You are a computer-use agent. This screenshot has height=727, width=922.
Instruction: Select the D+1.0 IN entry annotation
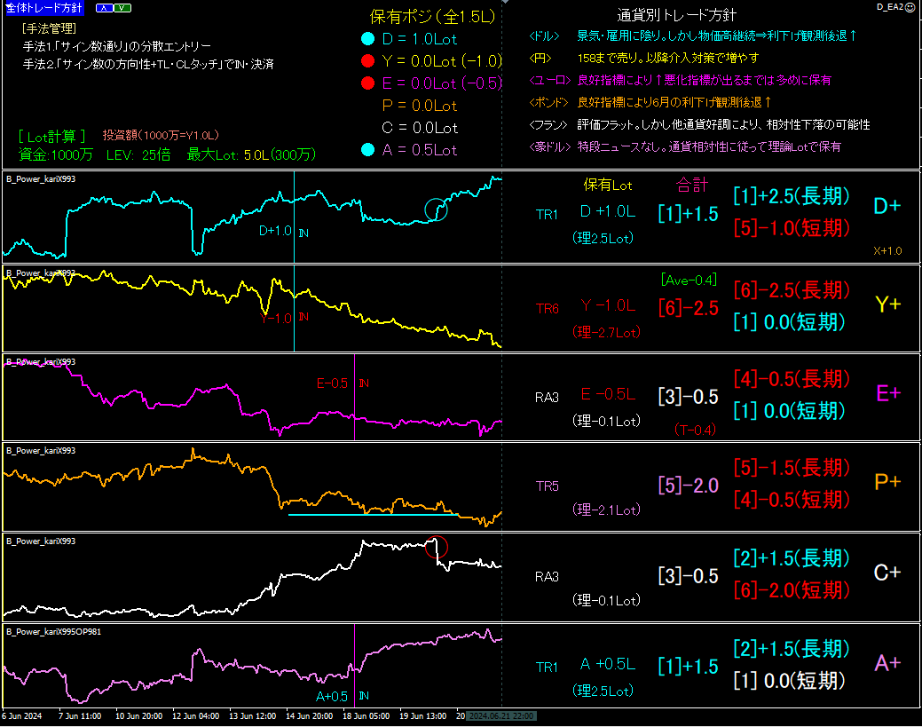coord(283,231)
